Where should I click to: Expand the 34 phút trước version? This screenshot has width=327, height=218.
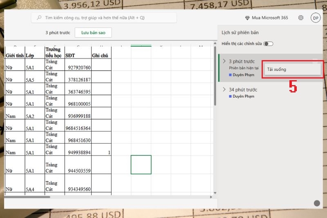(224, 90)
